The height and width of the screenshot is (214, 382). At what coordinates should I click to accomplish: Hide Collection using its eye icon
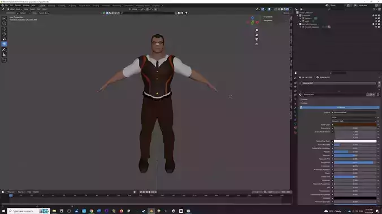click(x=376, y=16)
